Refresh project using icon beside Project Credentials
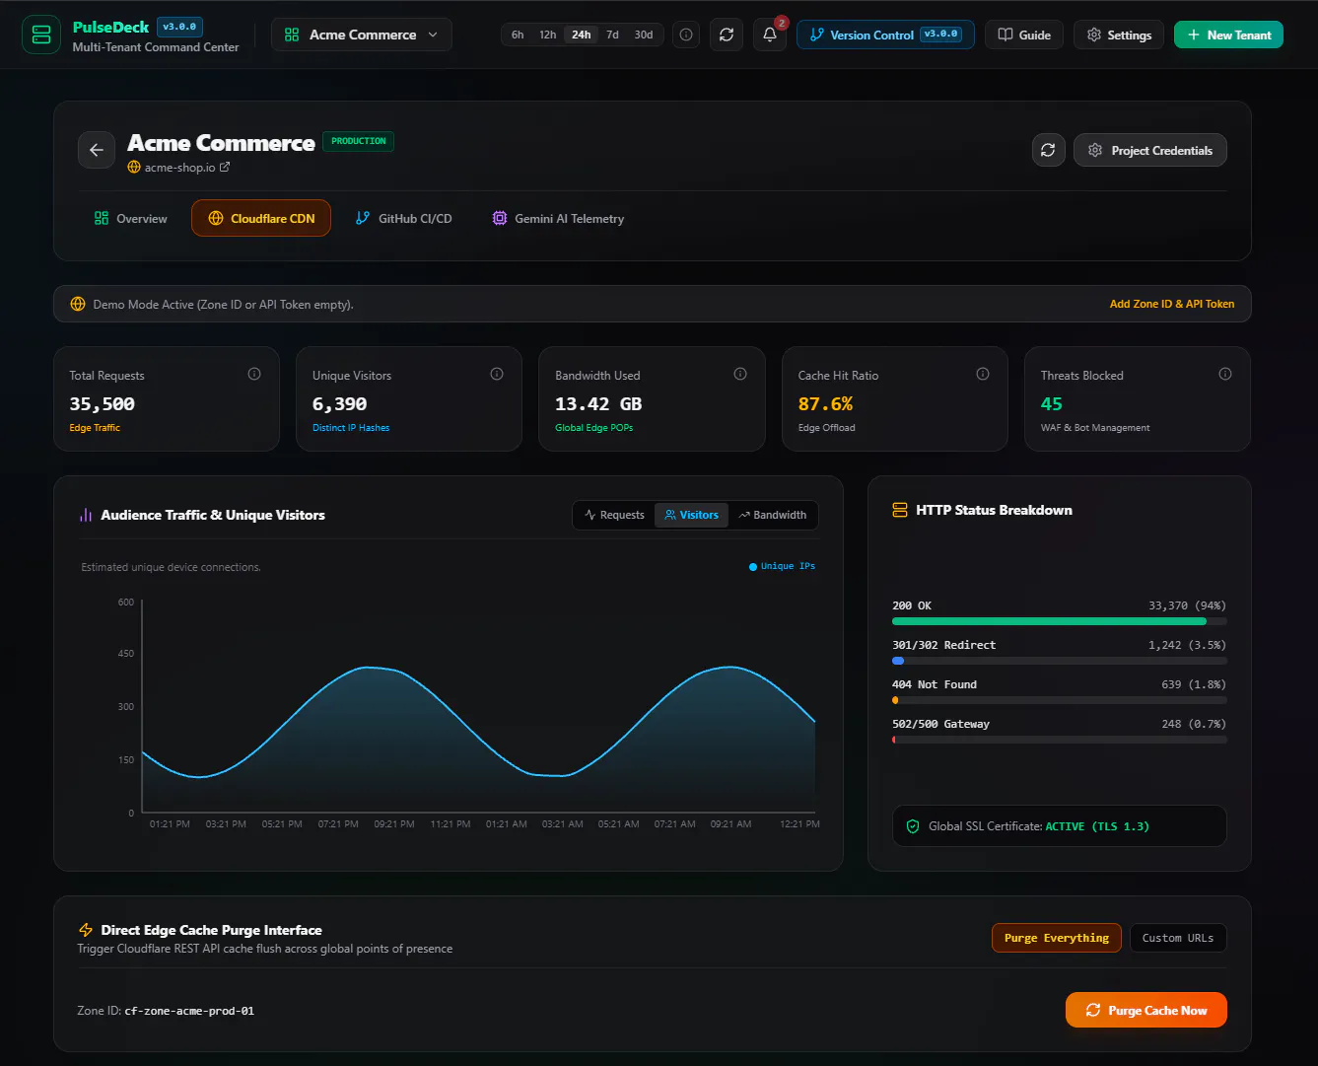This screenshot has width=1318, height=1066. pyautogui.click(x=1048, y=150)
